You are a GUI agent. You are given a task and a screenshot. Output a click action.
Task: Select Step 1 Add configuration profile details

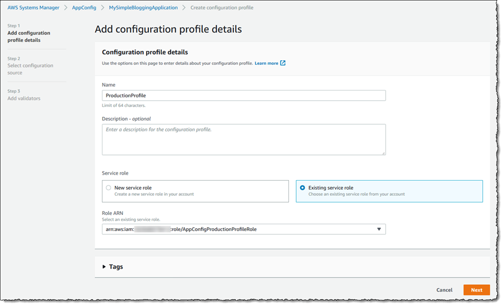point(29,36)
